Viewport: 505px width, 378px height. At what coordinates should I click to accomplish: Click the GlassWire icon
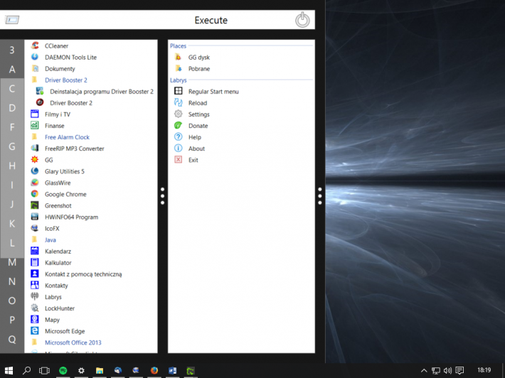pos(35,183)
